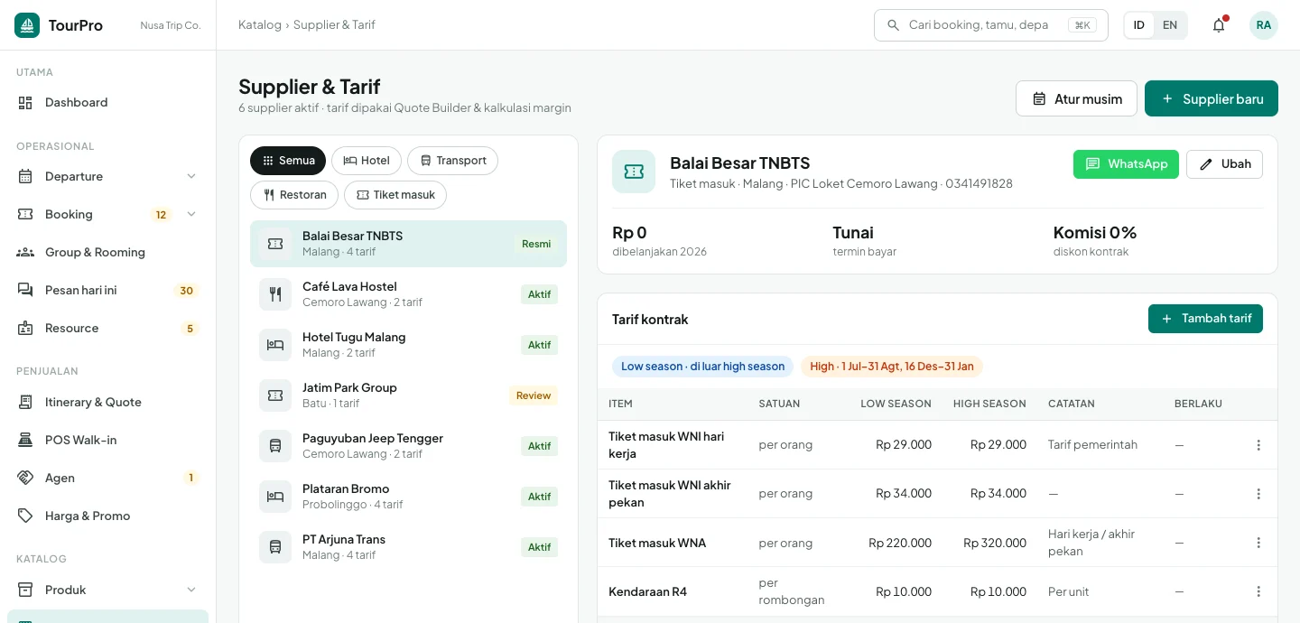This screenshot has width=1300, height=623.
Task: Click the Ubah edit button
Action: pyautogui.click(x=1224, y=164)
